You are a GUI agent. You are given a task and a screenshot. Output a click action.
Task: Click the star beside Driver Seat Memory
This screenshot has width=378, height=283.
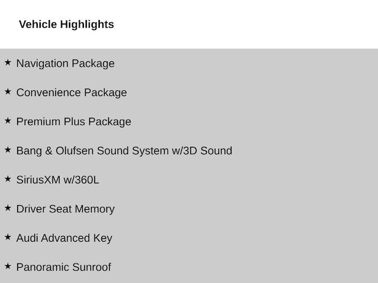click(8, 208)
